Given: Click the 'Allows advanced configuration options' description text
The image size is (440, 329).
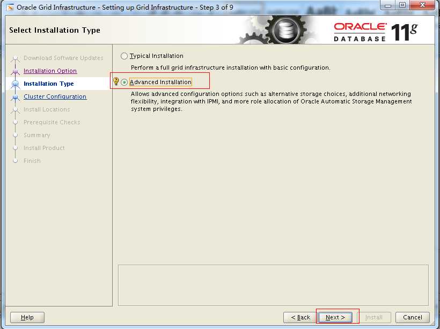Looking at the screenshot, I should pyautogui.click(x=271, y=101).
